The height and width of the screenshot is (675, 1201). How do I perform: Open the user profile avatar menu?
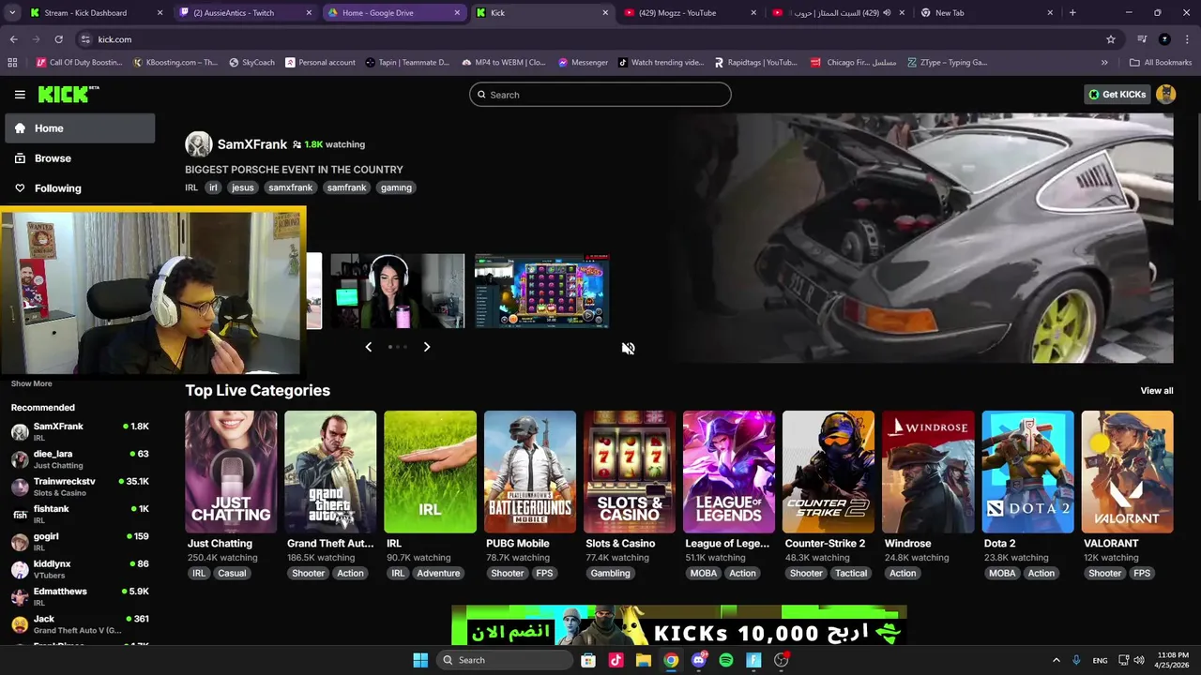[x=1166, y=94]
